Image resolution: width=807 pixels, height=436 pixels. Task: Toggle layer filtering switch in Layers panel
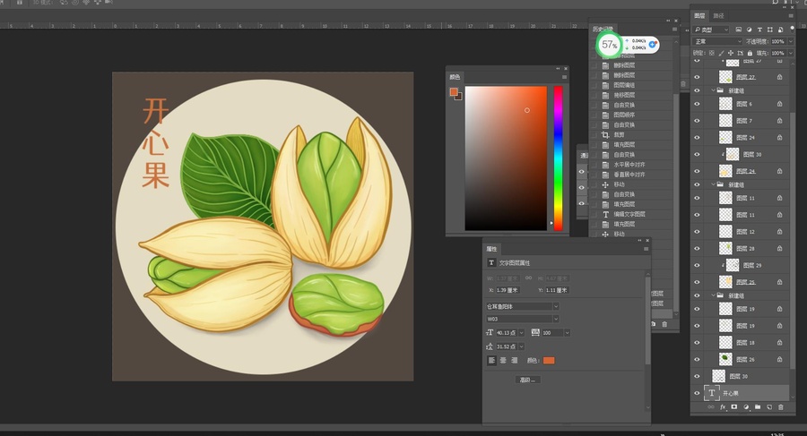792,29
